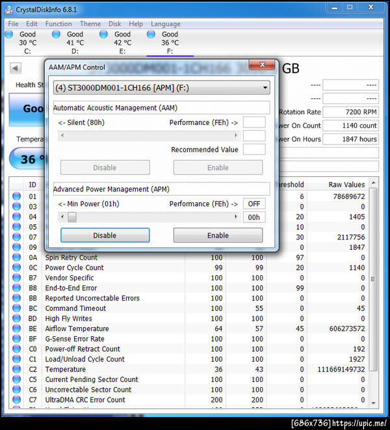The height and width of the screenshot is (430, 390).
Task: Click APM slider left arrow
Action: pos(62,217)
